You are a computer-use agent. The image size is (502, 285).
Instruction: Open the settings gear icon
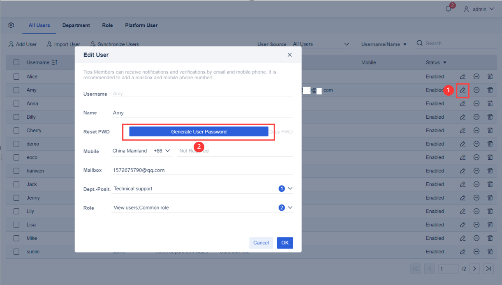click(11, 25)
